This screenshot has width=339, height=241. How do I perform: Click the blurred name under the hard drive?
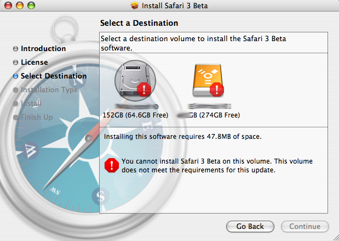pos(136,107)
